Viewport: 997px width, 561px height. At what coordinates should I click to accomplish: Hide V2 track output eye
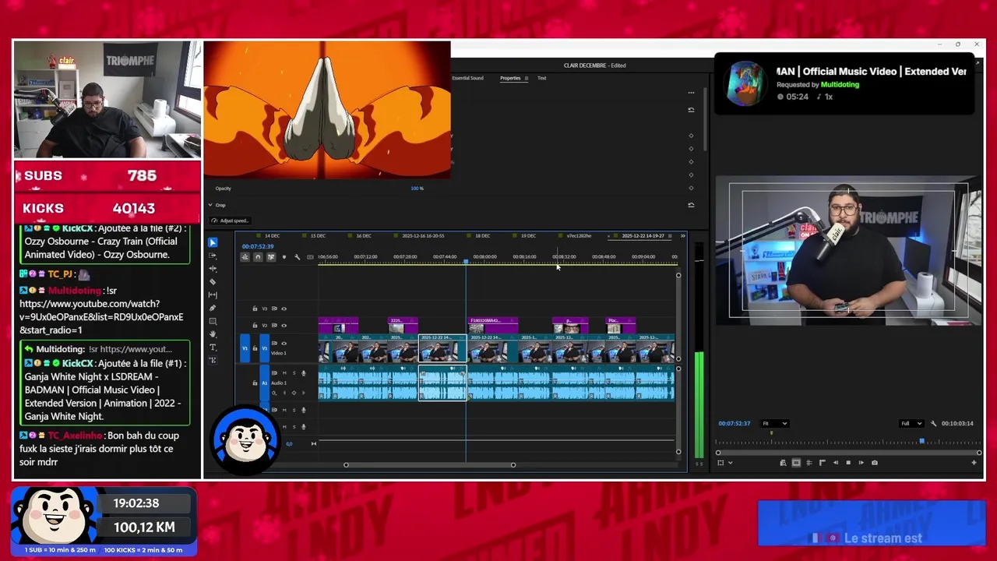pos(284,326)
